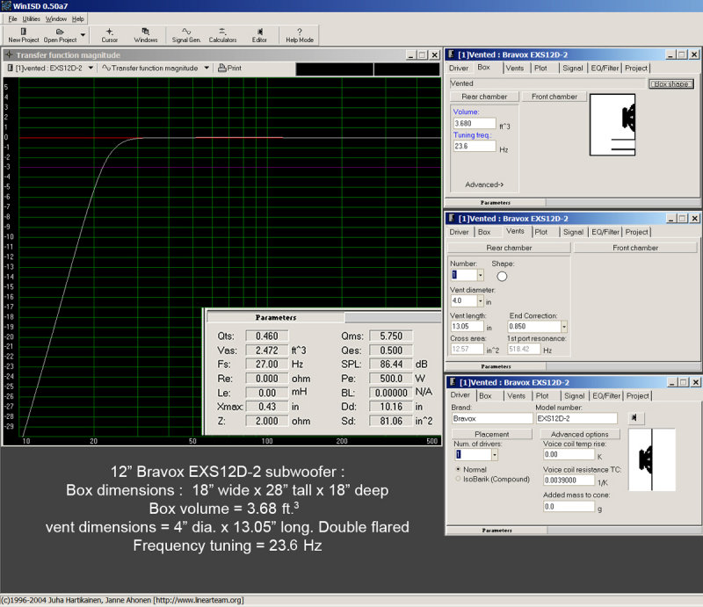Click Advanced-> in Box window
This screenshot has height=607, width=703.
[x=484, y=184]
